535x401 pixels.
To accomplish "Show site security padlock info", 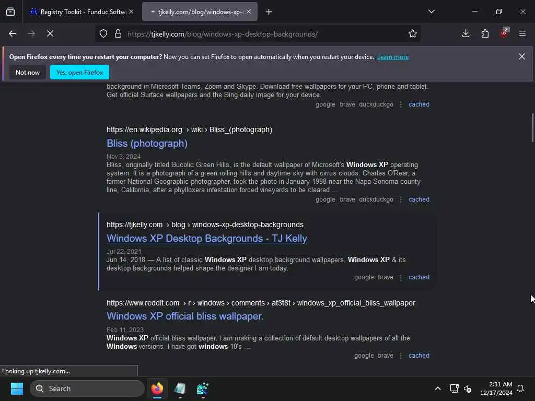I will tap(118, 34).
